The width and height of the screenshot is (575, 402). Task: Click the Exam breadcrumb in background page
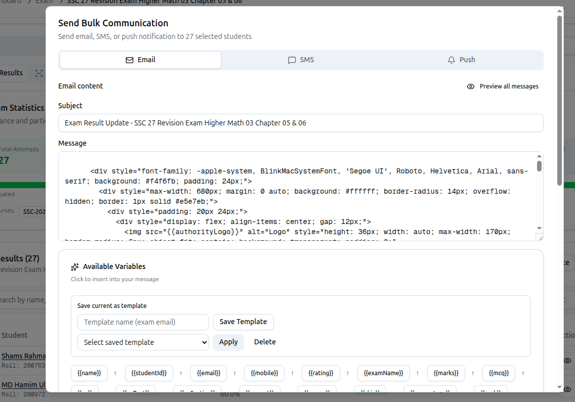[45, 2]
